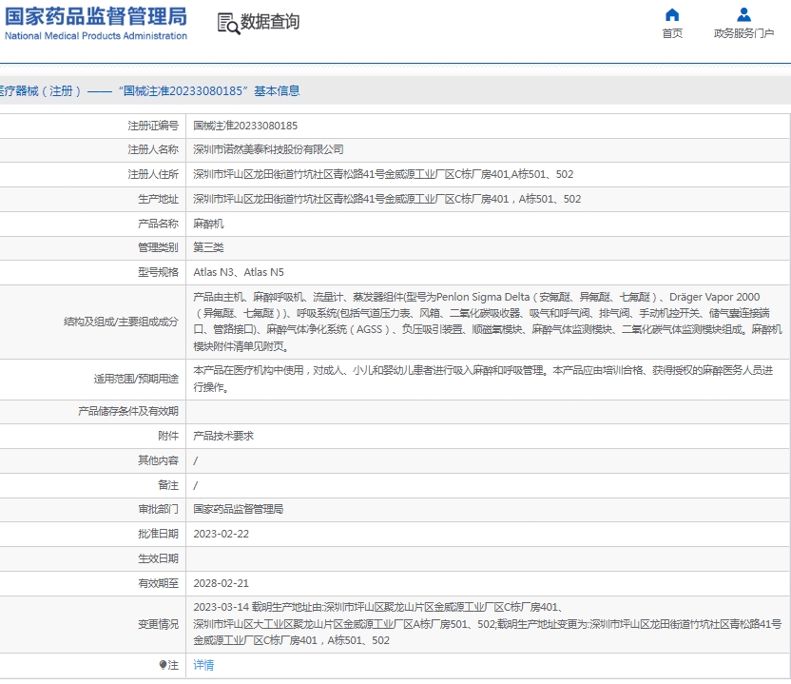791x684 pixels.
Task: Select approval department 国家药品监督管理局 value
Action: pos(238,509)
